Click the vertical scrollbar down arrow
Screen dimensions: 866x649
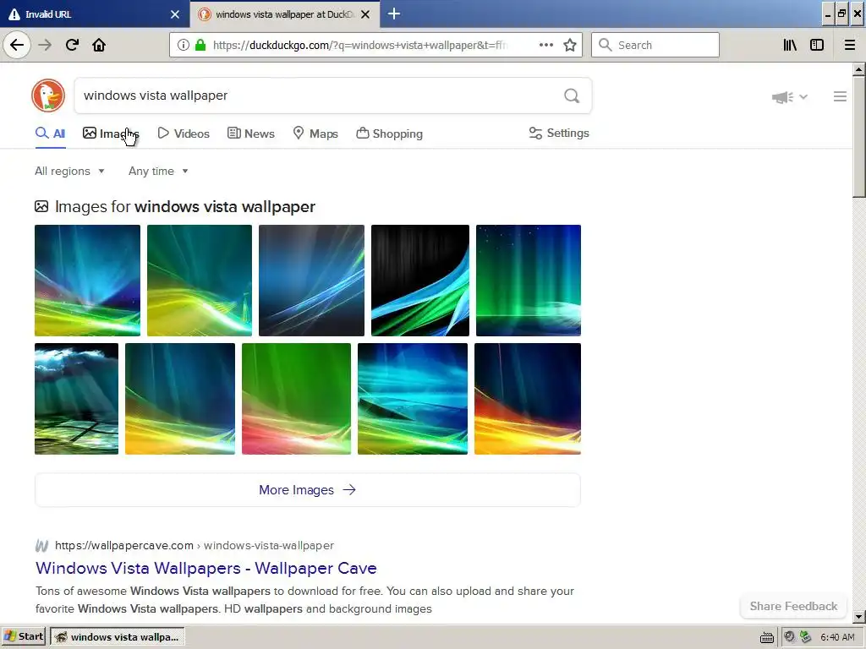coord(858,617)
